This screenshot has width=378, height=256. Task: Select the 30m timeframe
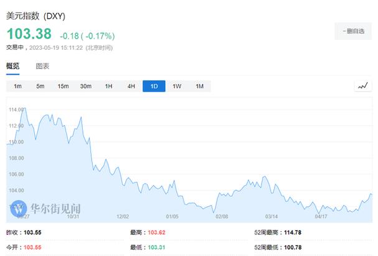pos(85,87)
